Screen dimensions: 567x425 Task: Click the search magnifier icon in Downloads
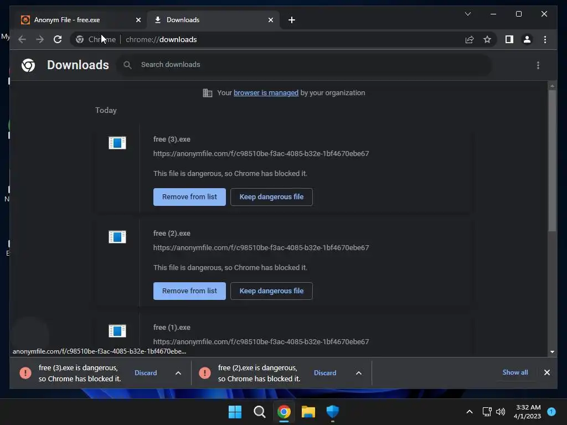coord(127,65)
